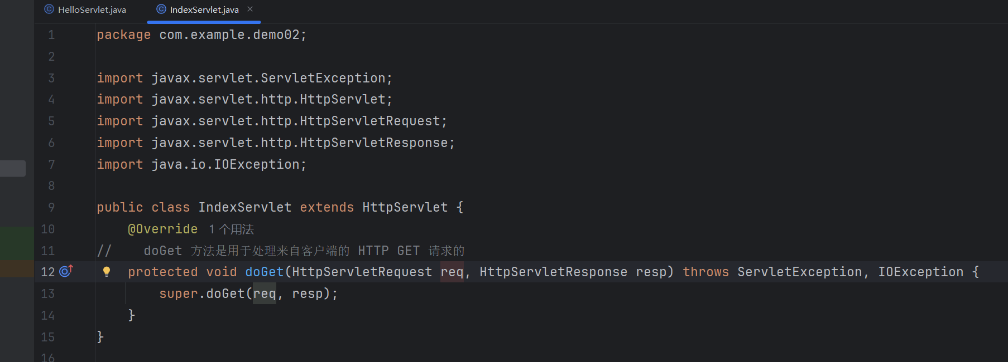The height and width of the screenshot is (362, 1008).
Task: Click line number 1 in the gutter
Action: [x=51, y=35]
